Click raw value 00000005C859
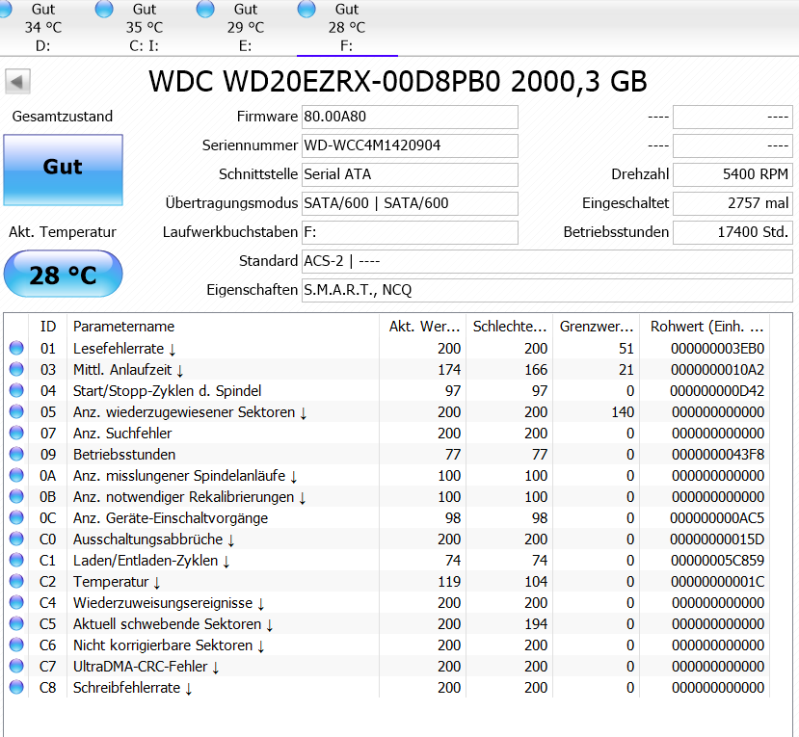 717,561
